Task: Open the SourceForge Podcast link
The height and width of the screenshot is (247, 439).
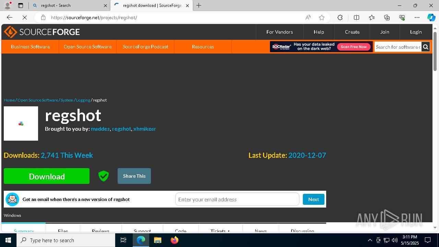Action: click(145, 47)
